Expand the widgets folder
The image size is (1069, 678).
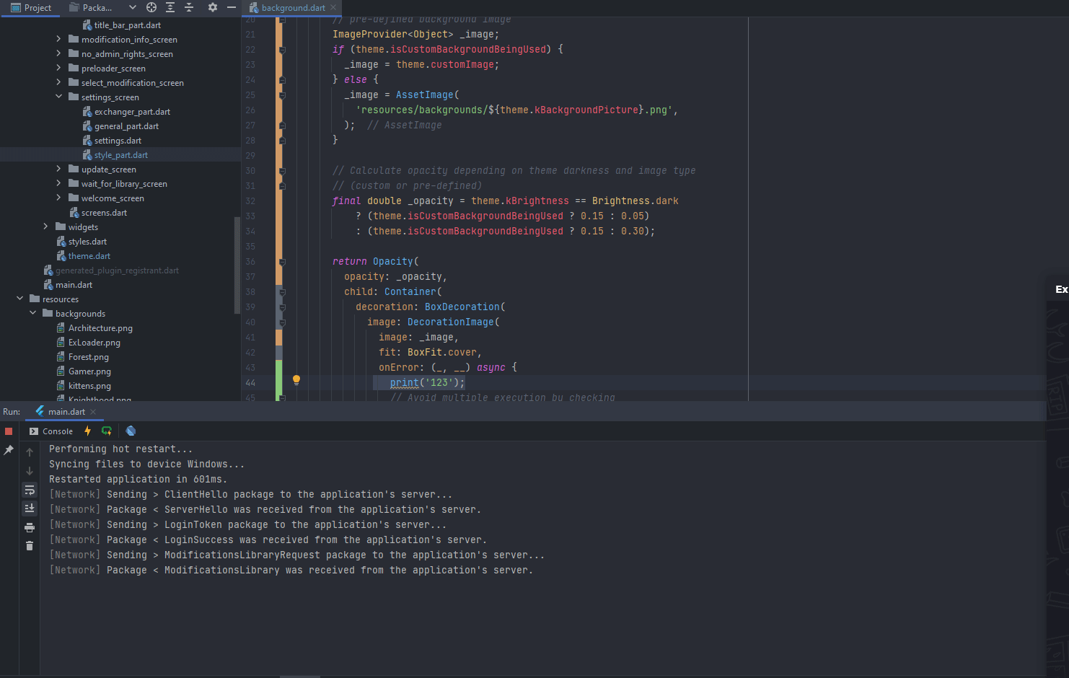tap(45, 226)
